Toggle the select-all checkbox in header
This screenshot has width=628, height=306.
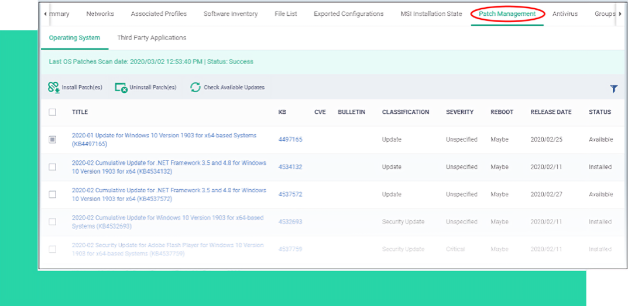click(53, 112)
